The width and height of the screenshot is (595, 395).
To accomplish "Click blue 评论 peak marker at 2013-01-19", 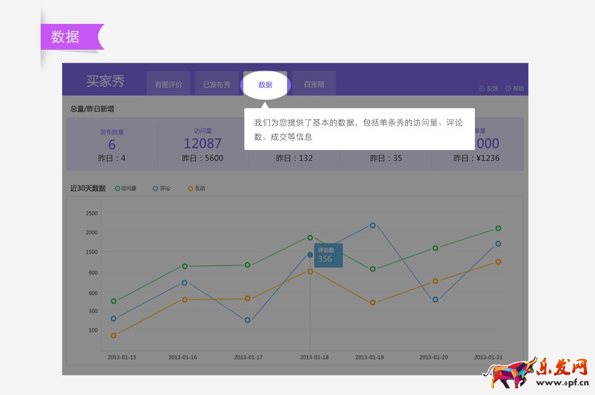I will click(x=373, y=225).
